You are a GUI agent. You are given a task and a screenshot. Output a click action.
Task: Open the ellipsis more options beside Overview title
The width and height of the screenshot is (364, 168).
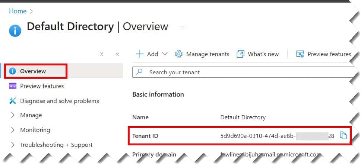coord(183,27)
